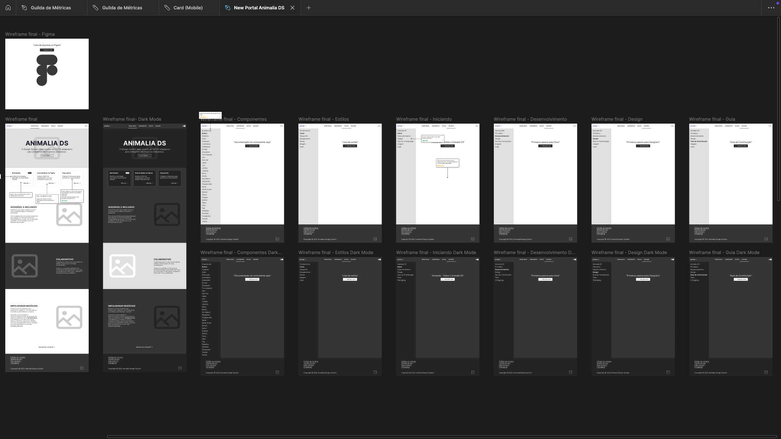Image resolution: width=781 pixels, height=439 pixels.
Task: Select the Wireframe final - Figma frame label
Action: point(30,34)
